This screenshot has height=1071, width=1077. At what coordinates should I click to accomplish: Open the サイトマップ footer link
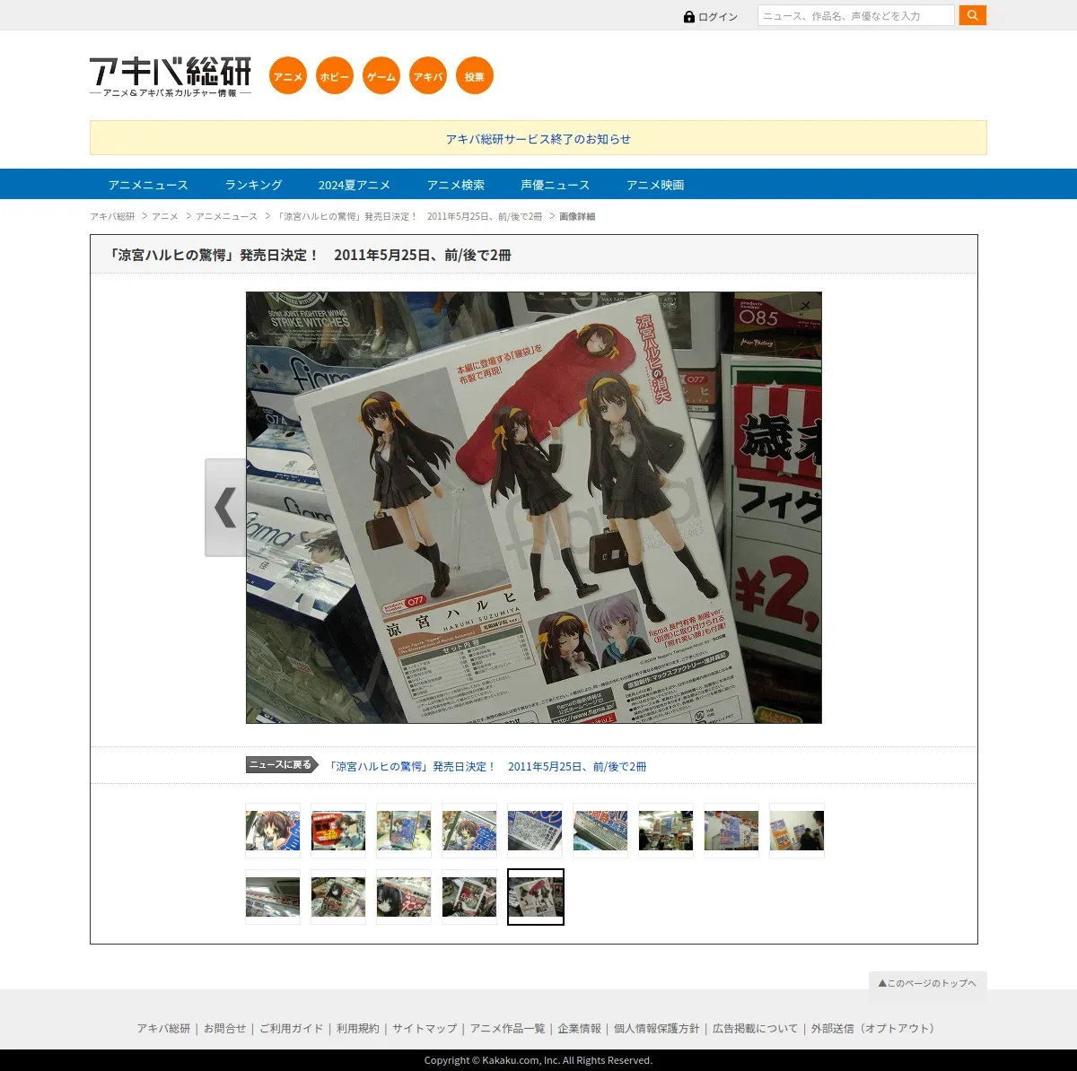point(425,1029)
